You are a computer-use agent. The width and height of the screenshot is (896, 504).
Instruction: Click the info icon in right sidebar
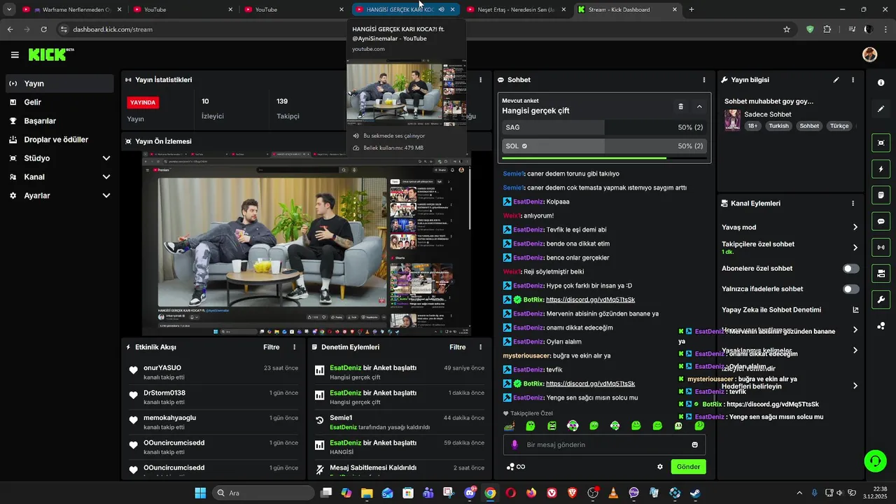pyautogui.click(x=881, y=83)
